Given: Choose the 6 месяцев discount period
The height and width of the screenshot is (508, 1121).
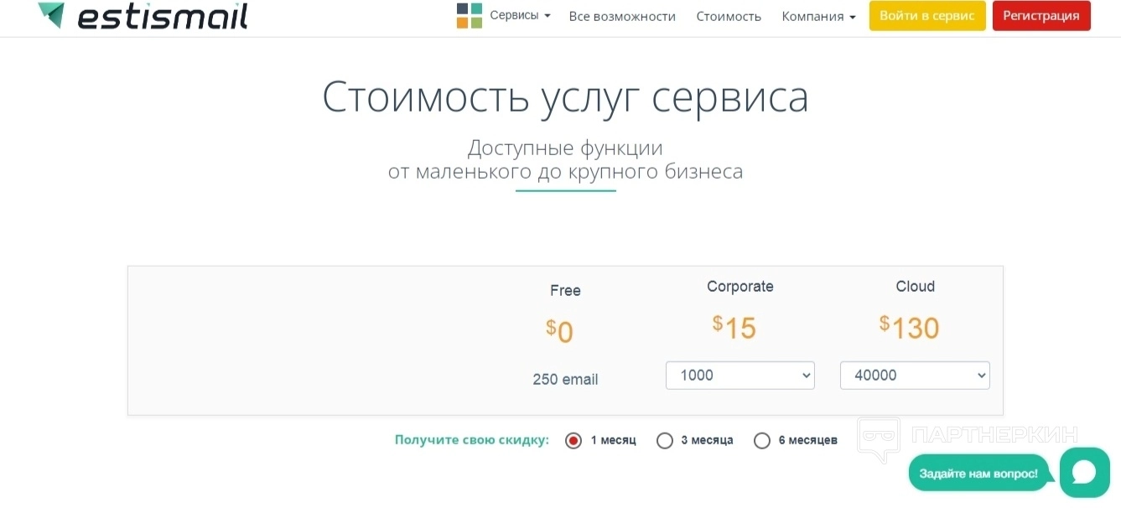Looking at the screenshot, I should pyautogui.click(x=762, y=441).
